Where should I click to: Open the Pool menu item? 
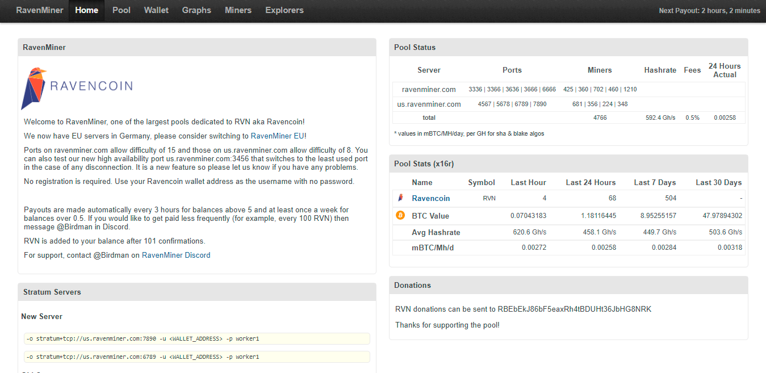(x=122, y=10)
